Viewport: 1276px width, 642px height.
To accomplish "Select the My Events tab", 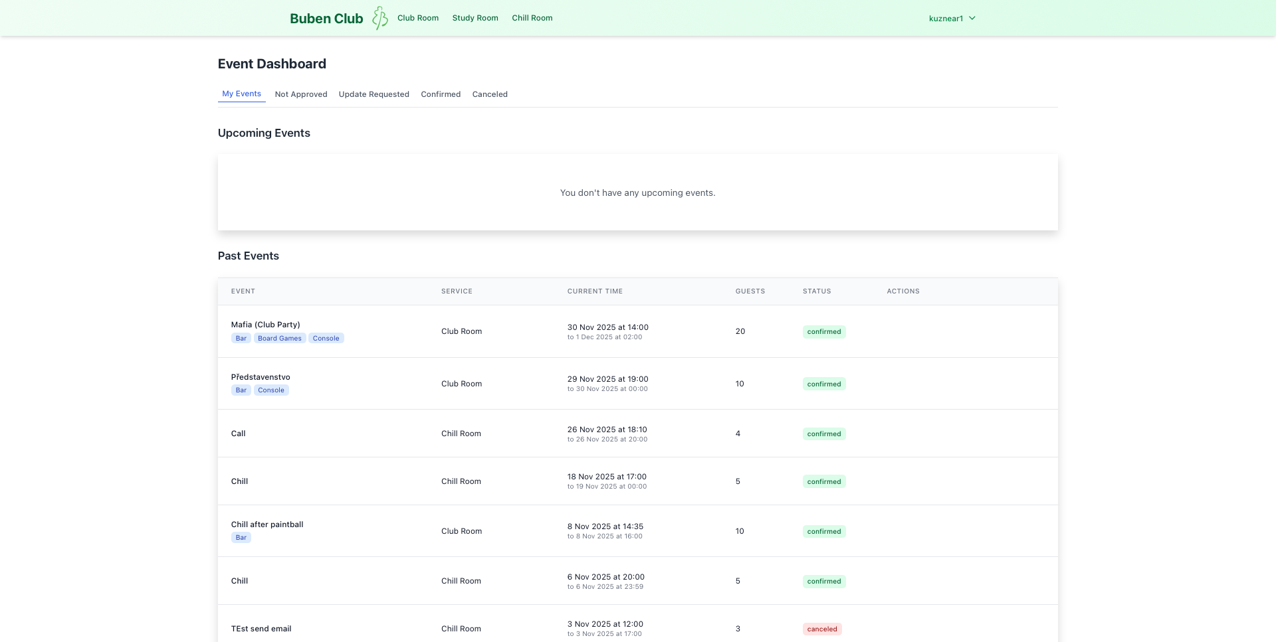I will coord(241,94).
